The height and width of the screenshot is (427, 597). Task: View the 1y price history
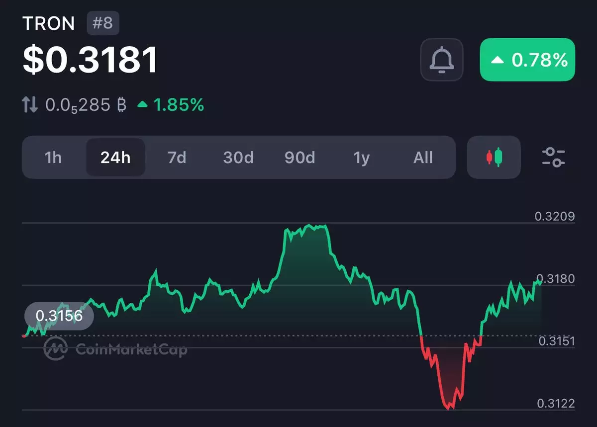(362, 158)
